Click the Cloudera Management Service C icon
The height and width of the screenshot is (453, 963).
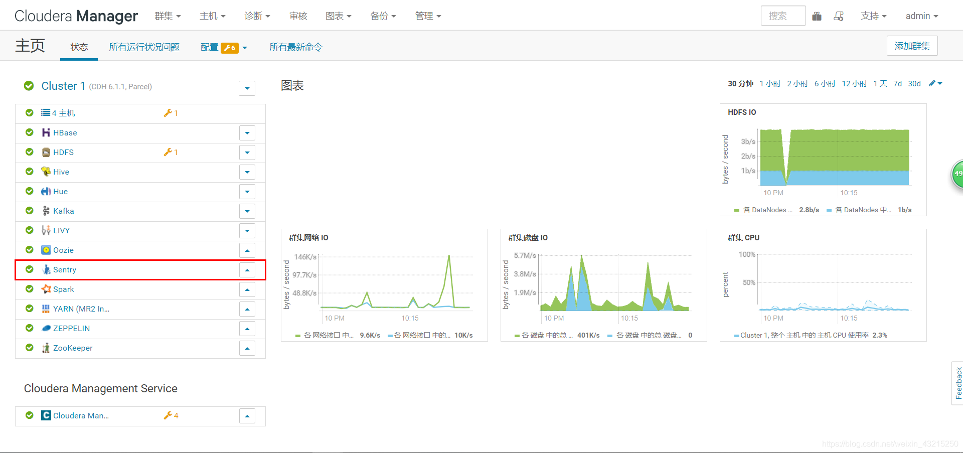click(46, 415)
